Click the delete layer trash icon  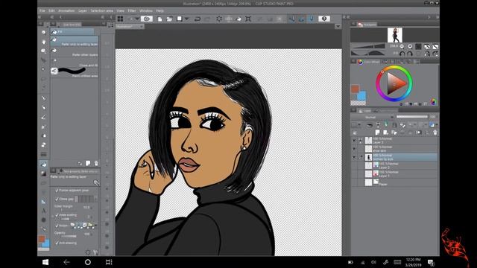[x=435, y=133]
